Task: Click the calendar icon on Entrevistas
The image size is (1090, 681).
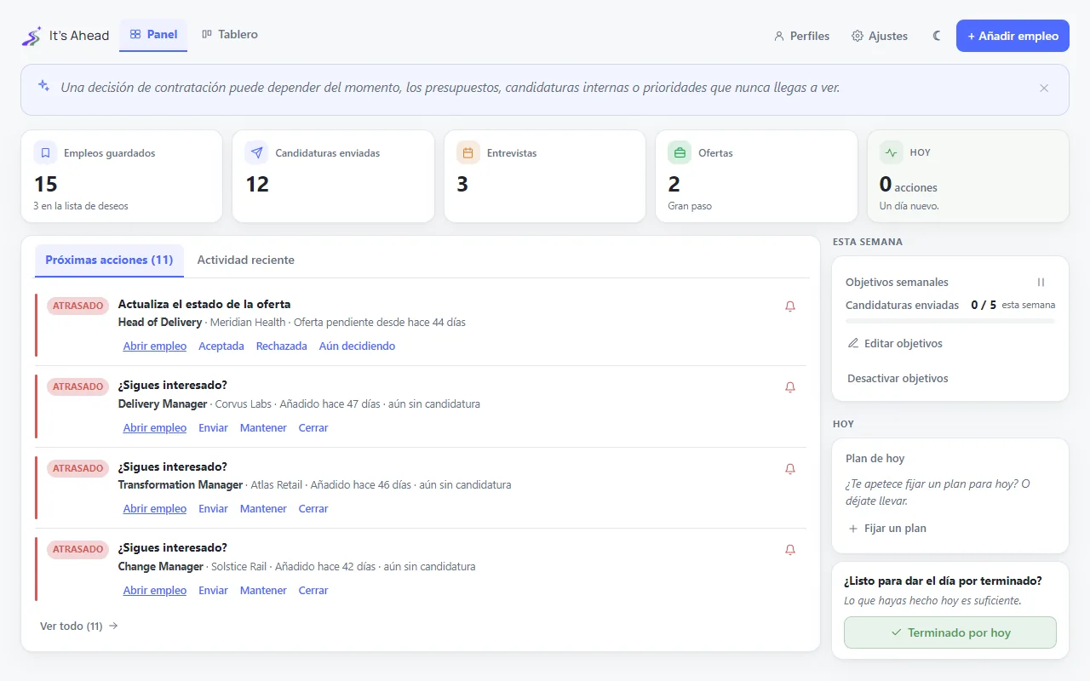Action: (x=468, y=153)
